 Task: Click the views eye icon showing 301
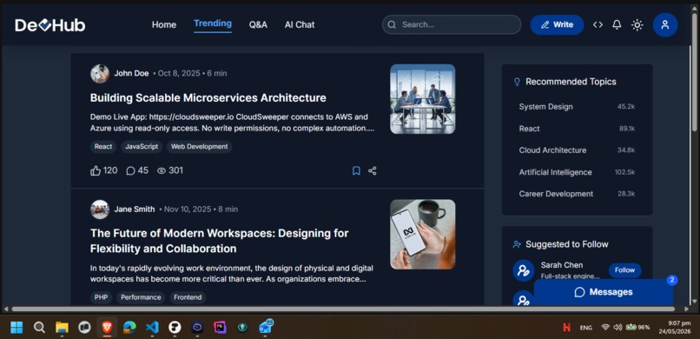[x=162, y=170]
